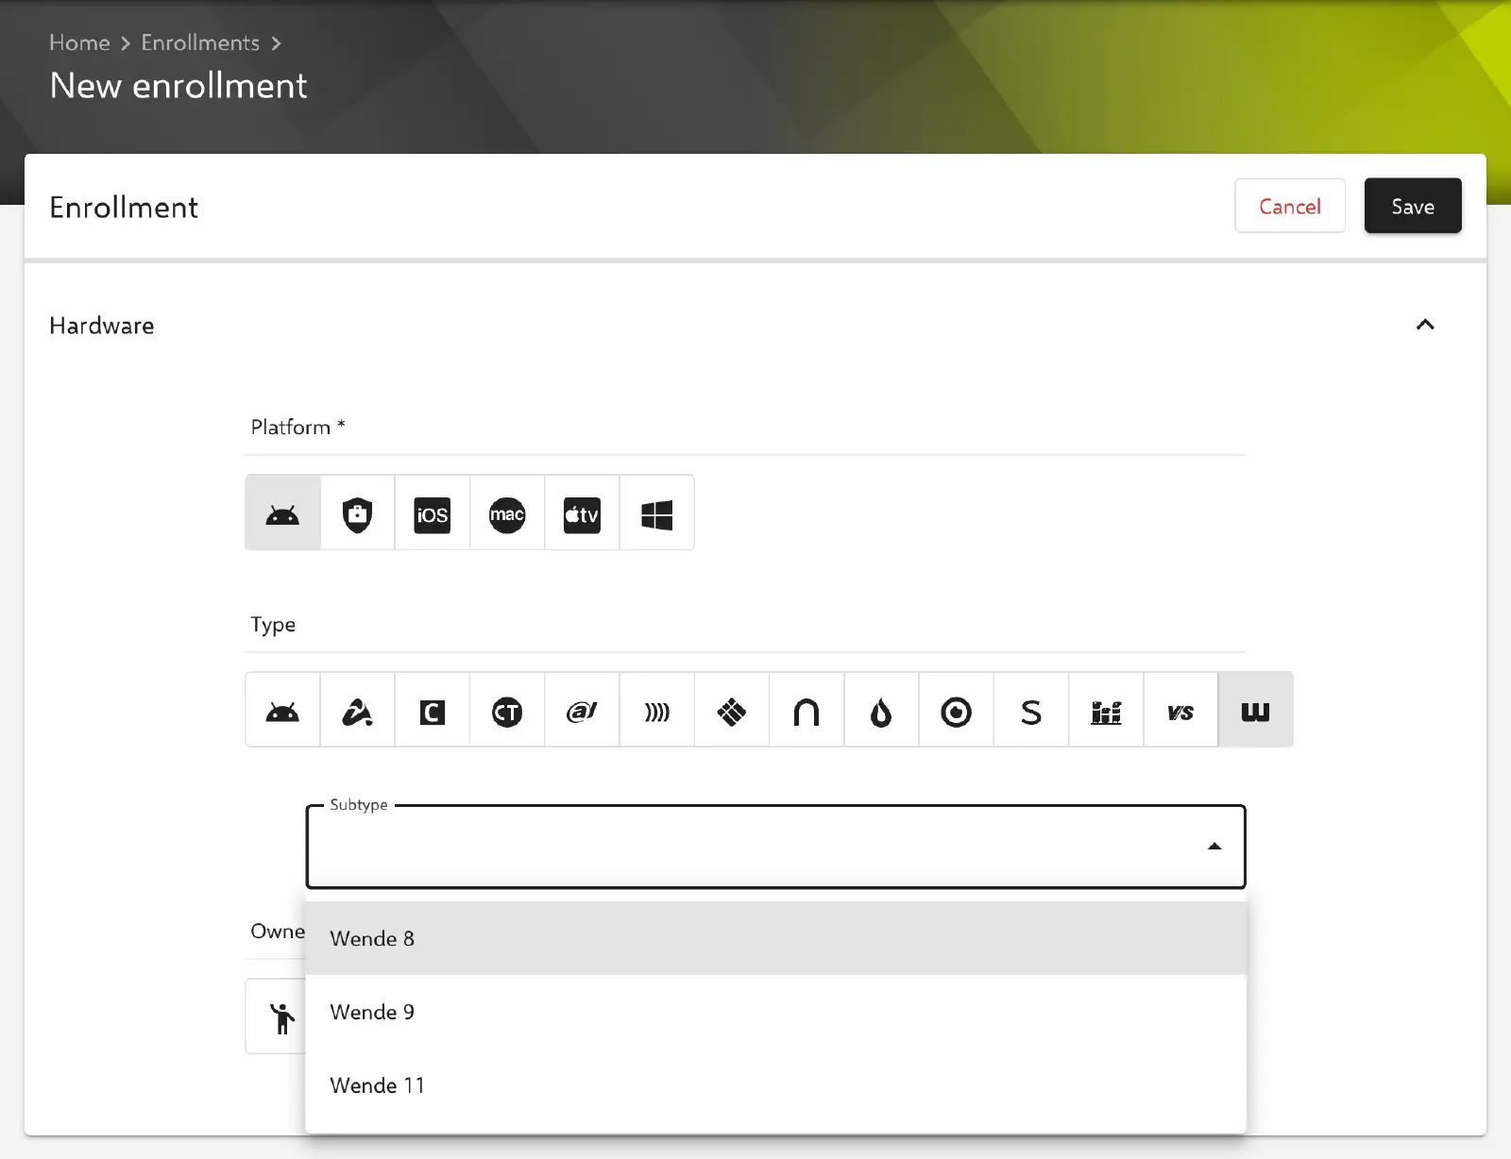The image size is (1511, 1159).
Task: Save the new enrollment
Action: tap(1413, 206)
